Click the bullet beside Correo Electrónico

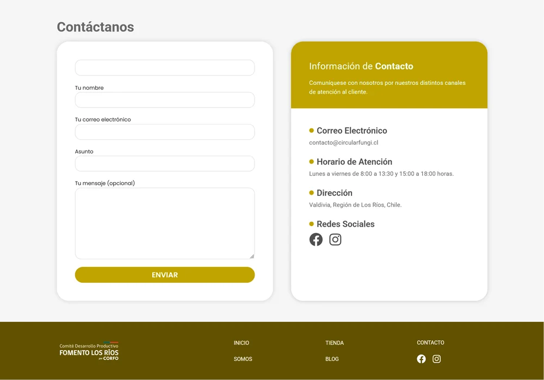(x=312, y=130)
